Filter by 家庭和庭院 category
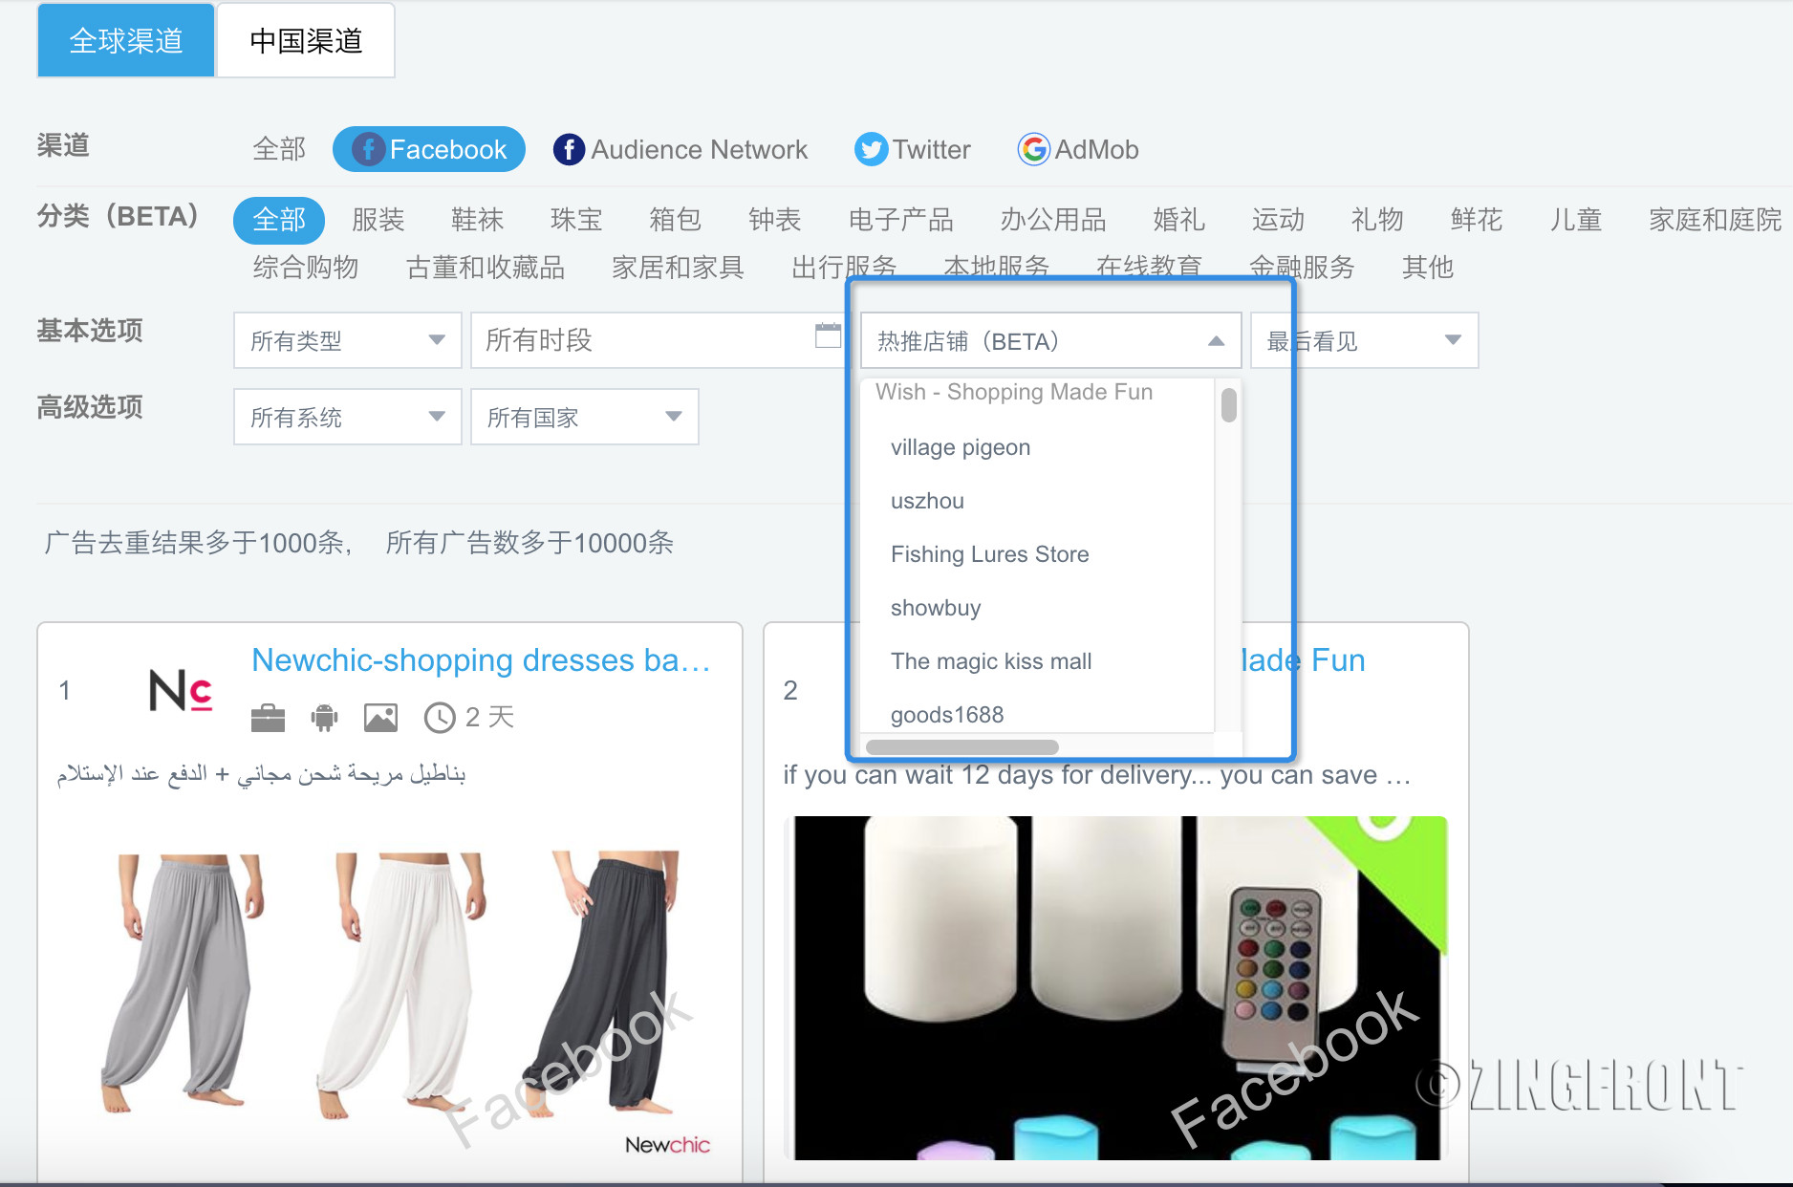This screenshot has width=1793, height=1187. pyautogui.click(x=1715, y=220)
